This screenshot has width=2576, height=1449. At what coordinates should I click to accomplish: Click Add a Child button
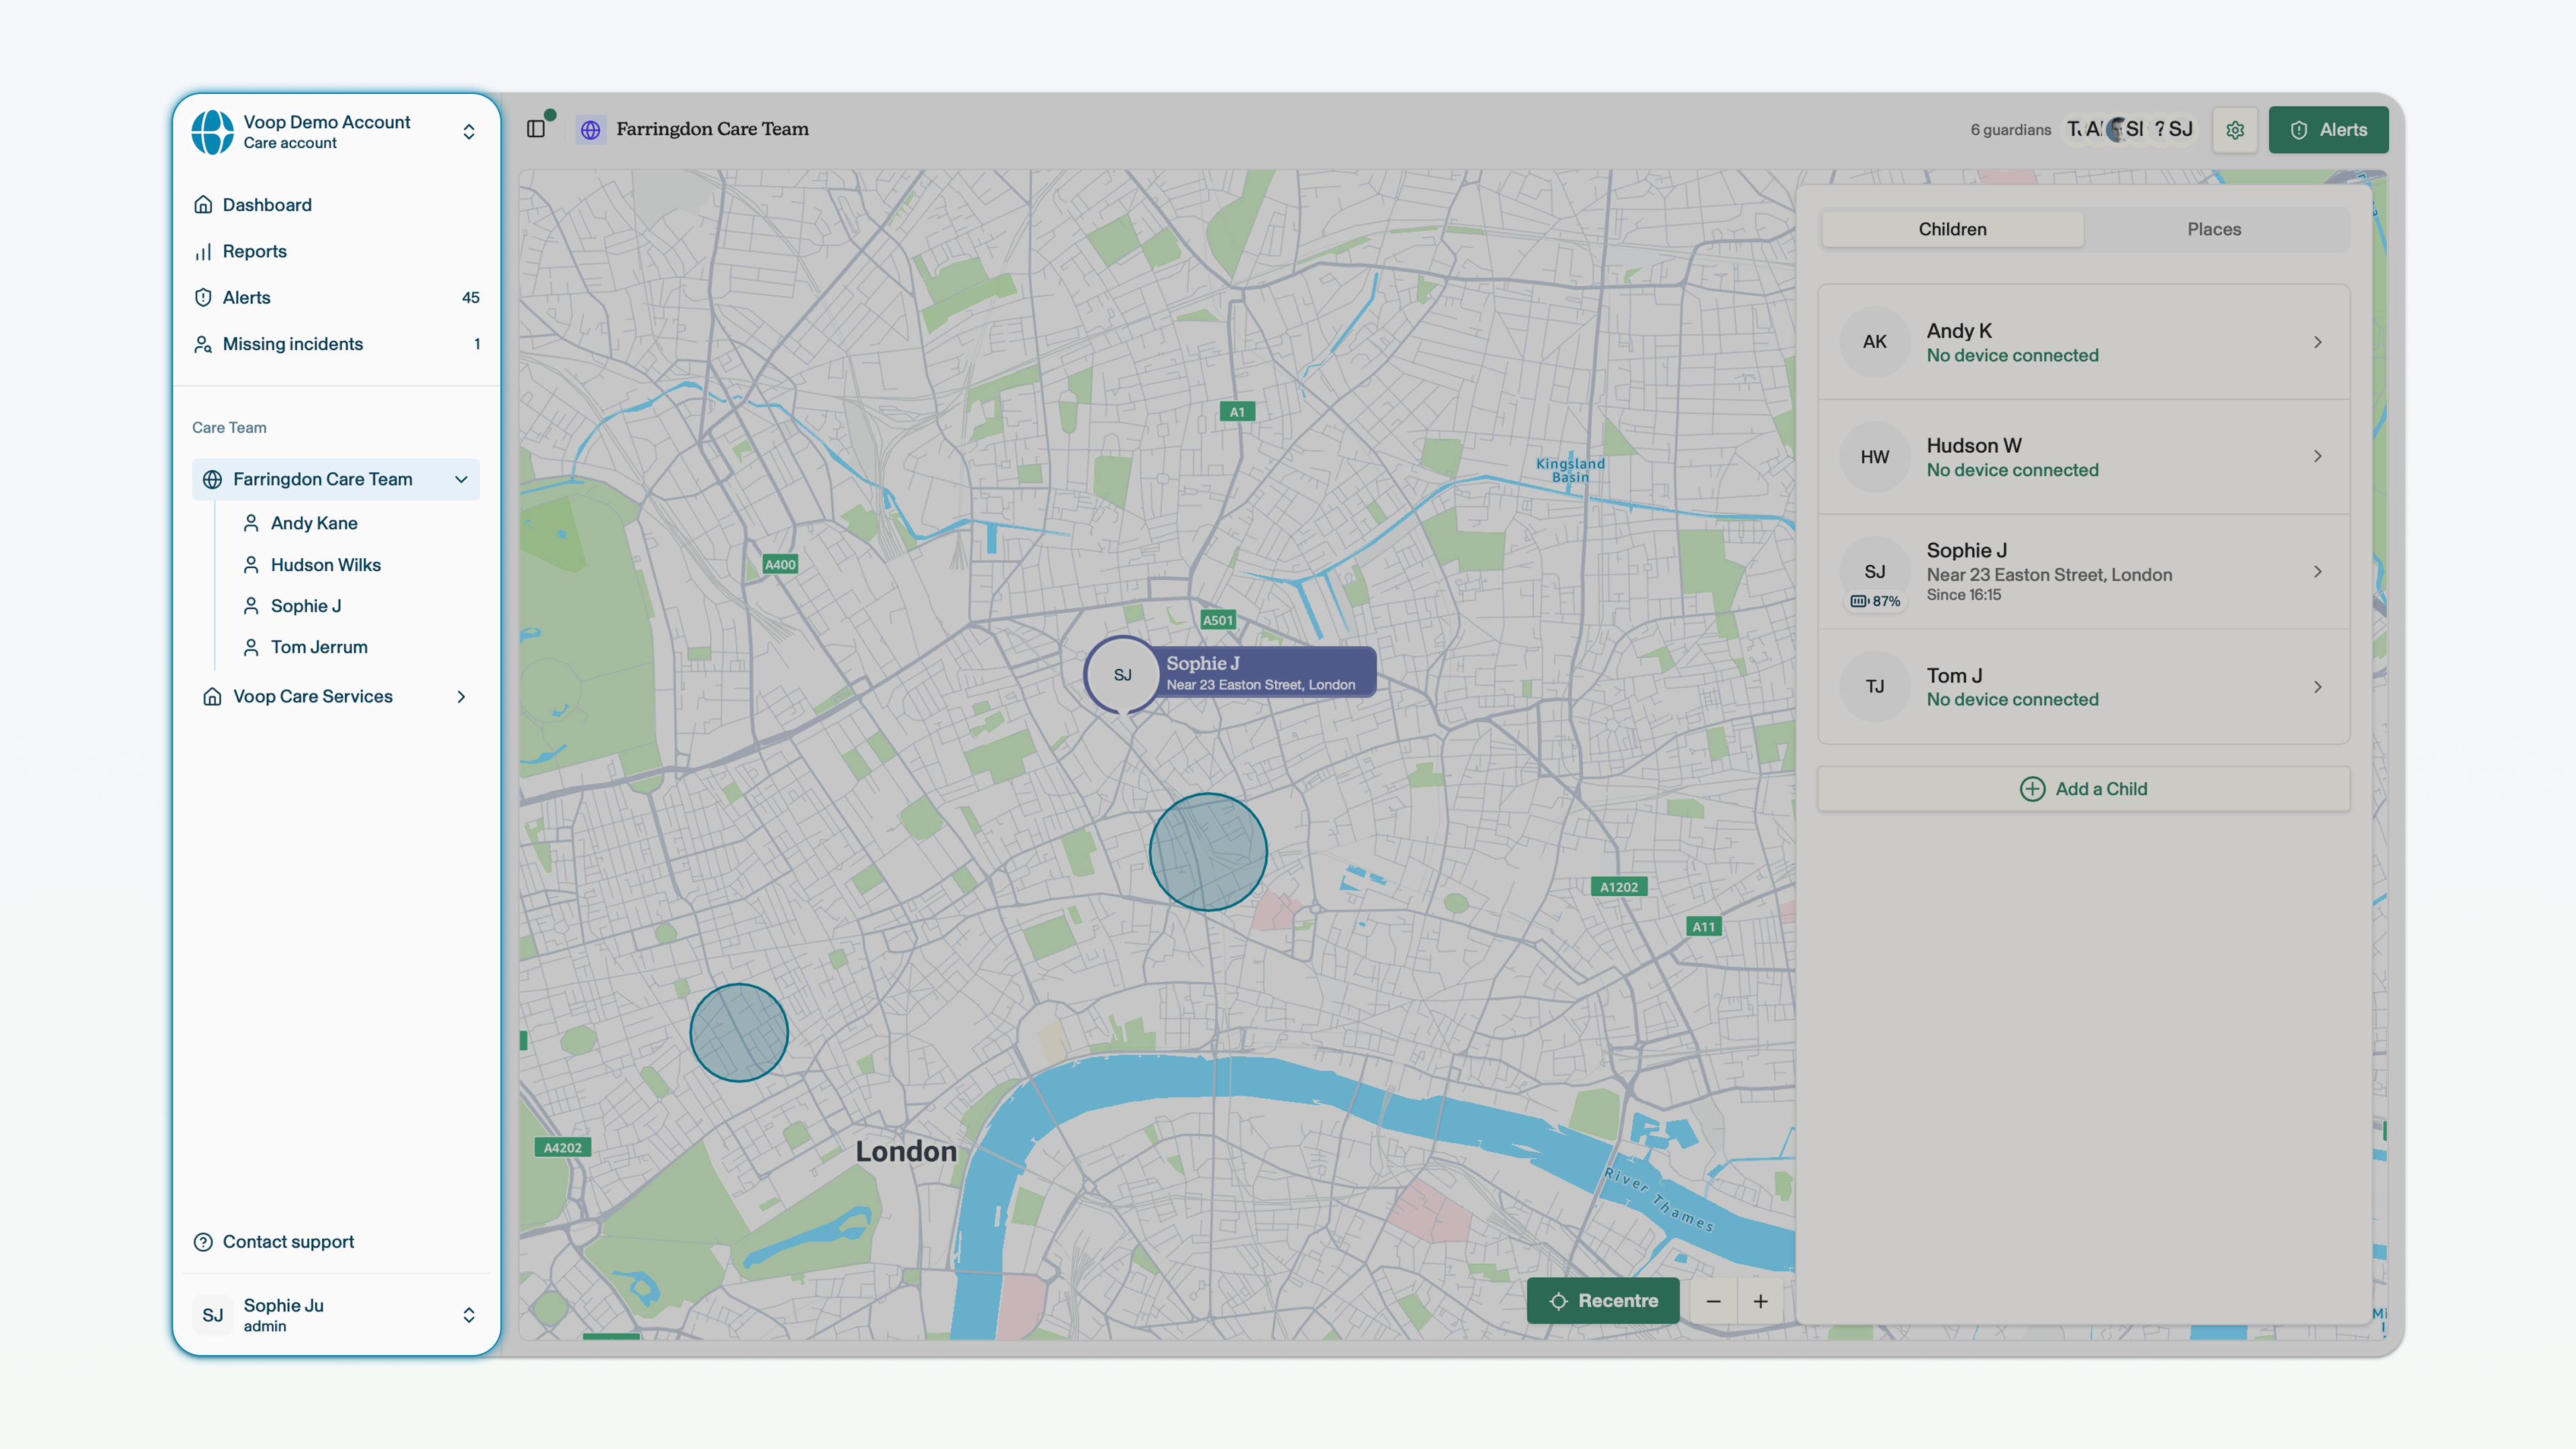(x=2083, y=789)
